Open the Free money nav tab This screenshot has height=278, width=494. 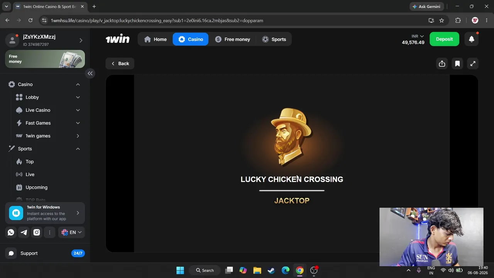tap(232, 39)
